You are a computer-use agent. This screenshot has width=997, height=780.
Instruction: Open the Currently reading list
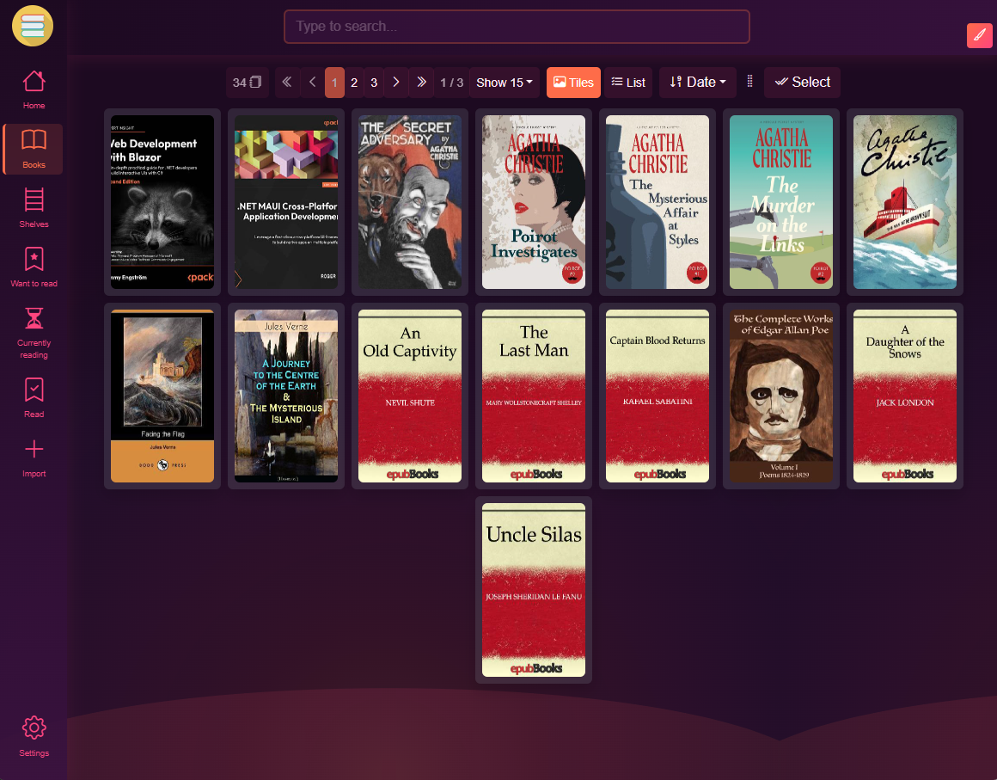[34, 333]
